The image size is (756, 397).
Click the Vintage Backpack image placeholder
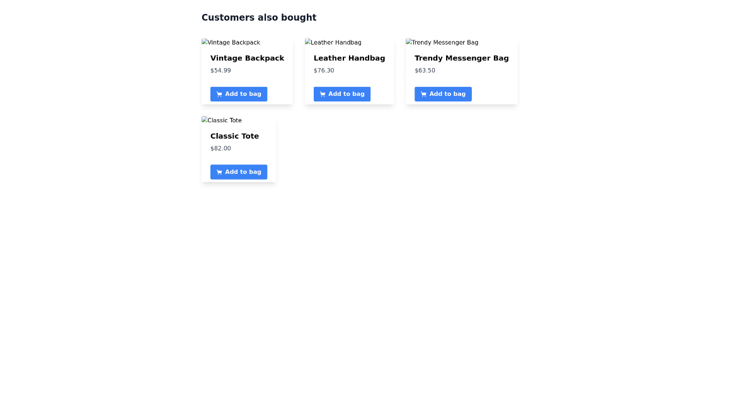click(231, 42)
